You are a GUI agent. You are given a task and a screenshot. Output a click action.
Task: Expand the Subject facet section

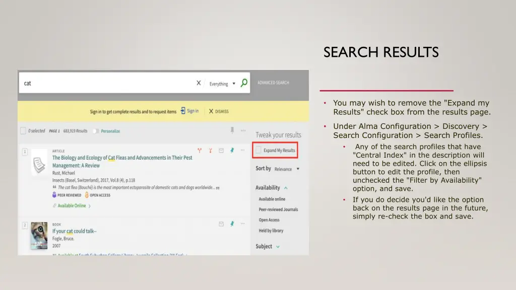278,247
